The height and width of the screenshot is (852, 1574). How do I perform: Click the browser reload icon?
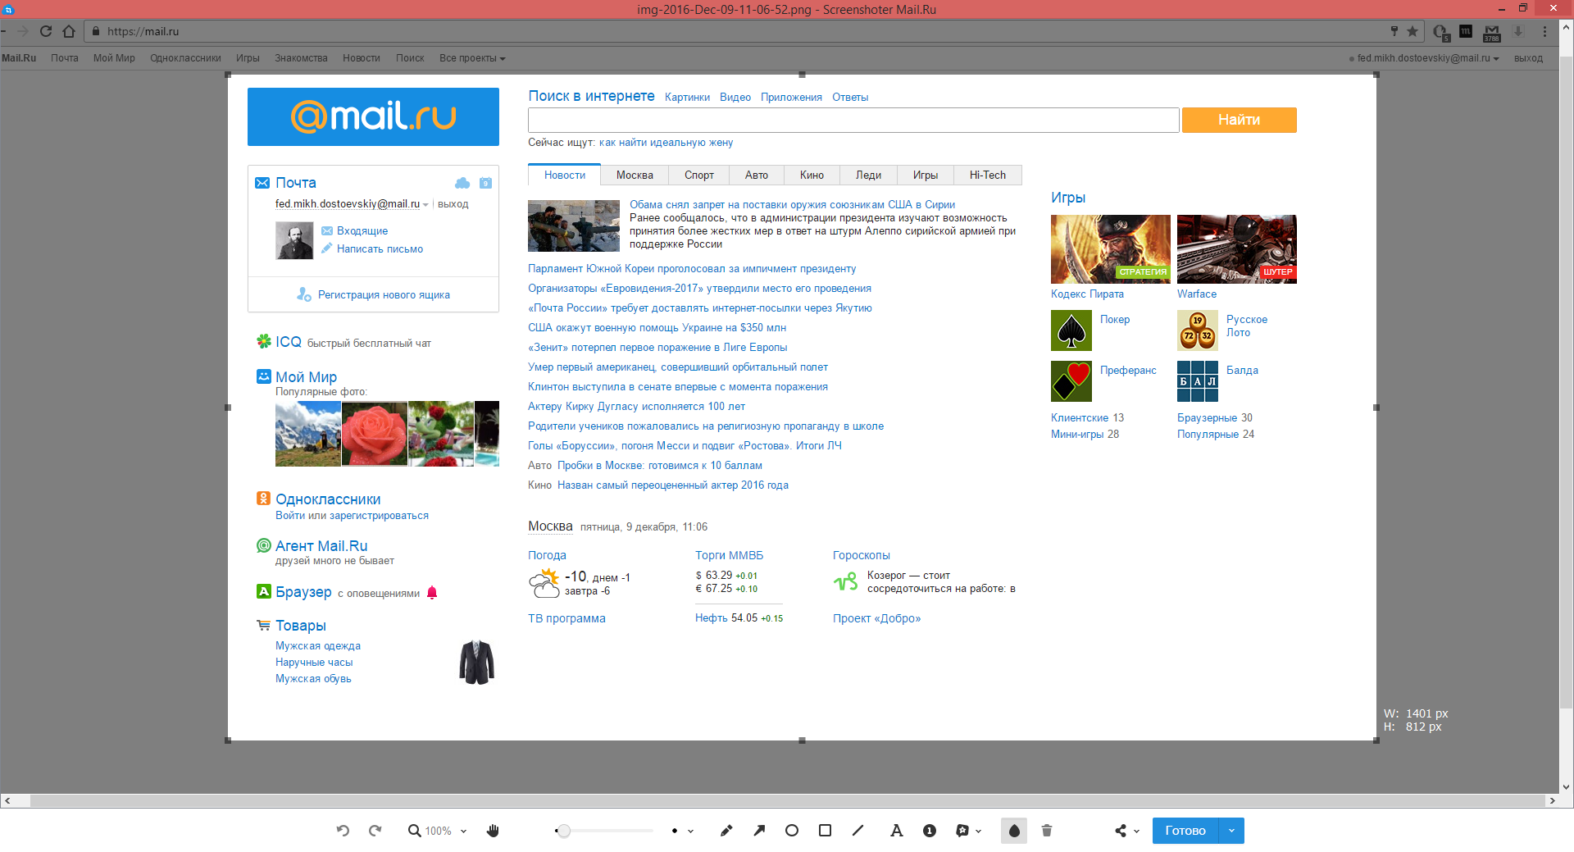(46, 31)
